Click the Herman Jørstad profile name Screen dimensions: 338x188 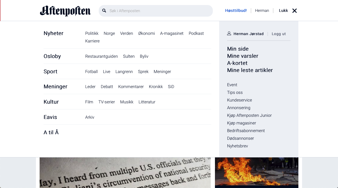pyautogui.click(x=248, y=34)
